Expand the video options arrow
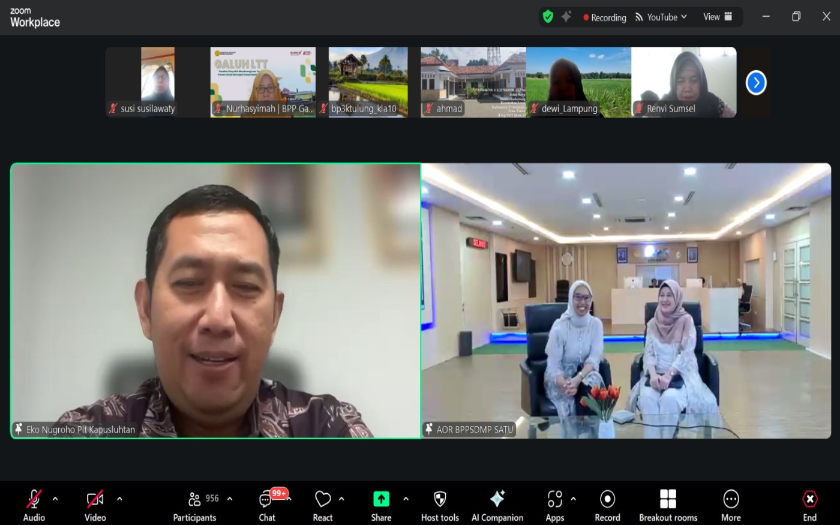This screenshot has height=525, width=840. point(119,499)
